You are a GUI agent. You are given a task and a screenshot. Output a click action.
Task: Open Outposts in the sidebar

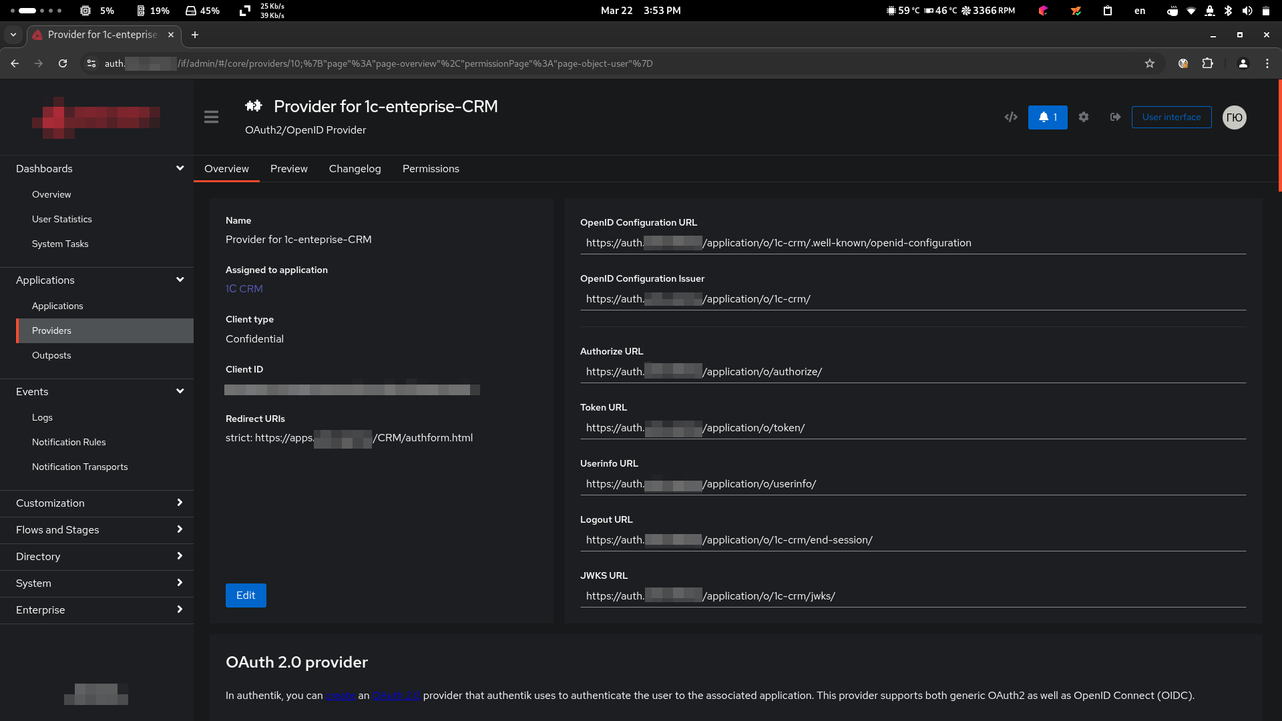(51, 355)
